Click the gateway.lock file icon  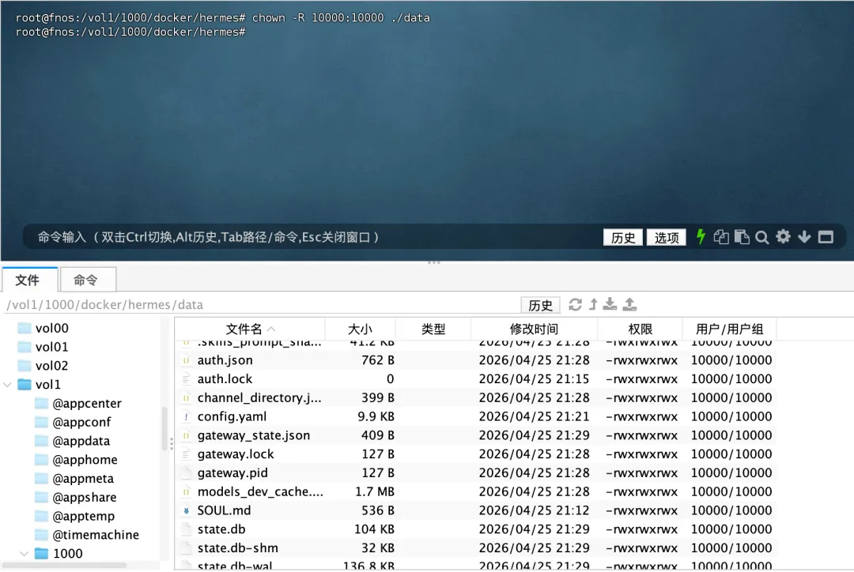[187, 454]
